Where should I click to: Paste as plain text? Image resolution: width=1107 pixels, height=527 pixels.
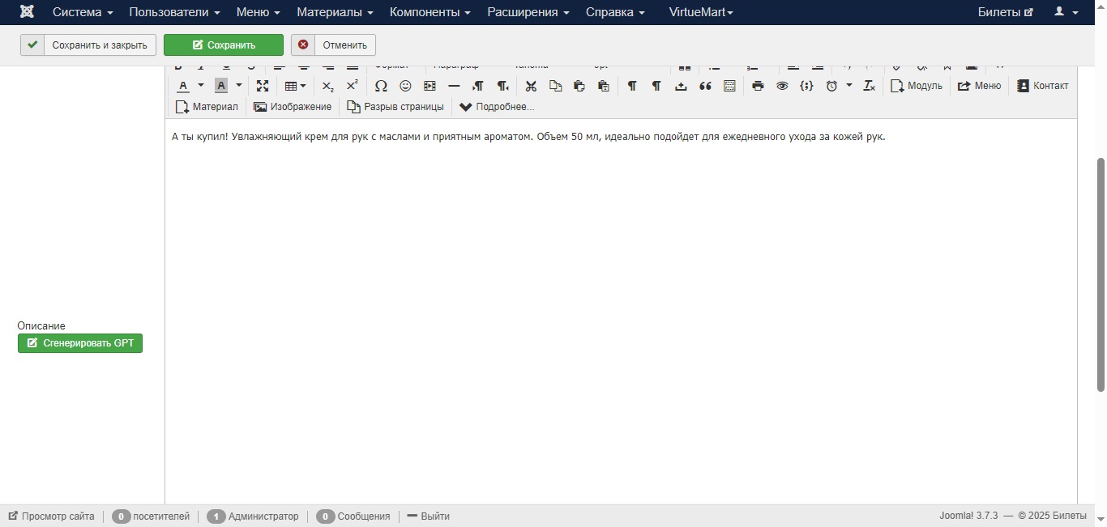click(604, 86)
